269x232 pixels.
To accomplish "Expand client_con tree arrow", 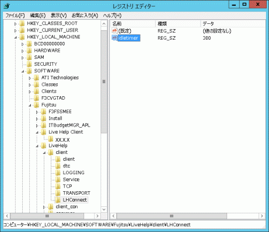I will 44,208.
